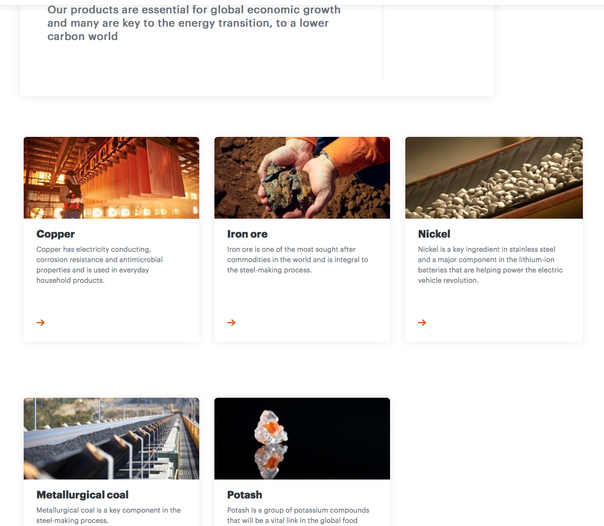Click the Copper description text
The image size is (604, 526).
(x=99, y=265)
